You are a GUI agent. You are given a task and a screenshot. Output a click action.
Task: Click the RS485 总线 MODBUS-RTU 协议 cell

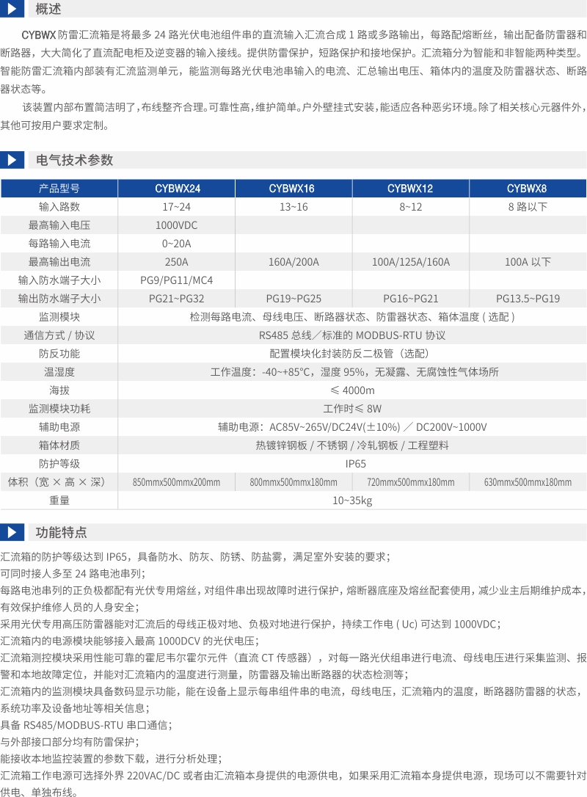[352, 335]
